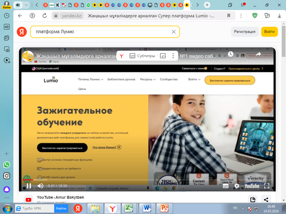Click Регистрация button

tap(245, 32)
